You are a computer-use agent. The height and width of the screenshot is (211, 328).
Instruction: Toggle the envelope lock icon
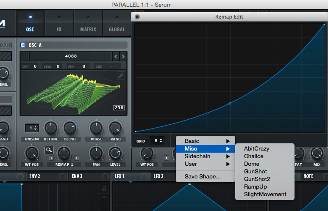[104, 189]
